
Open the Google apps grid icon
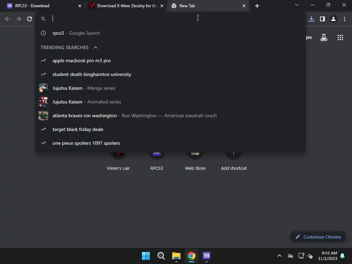[x=340, y=37]
